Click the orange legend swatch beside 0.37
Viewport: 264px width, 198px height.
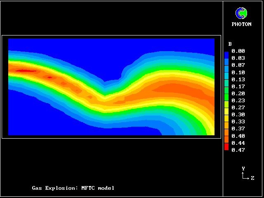(x=226, y=129)
